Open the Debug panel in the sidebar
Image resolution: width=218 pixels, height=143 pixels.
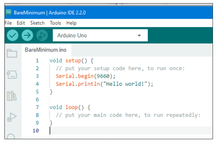(12, 117)
